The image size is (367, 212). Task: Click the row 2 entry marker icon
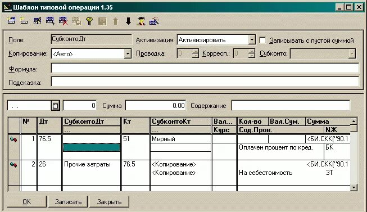tap(13, 165)
